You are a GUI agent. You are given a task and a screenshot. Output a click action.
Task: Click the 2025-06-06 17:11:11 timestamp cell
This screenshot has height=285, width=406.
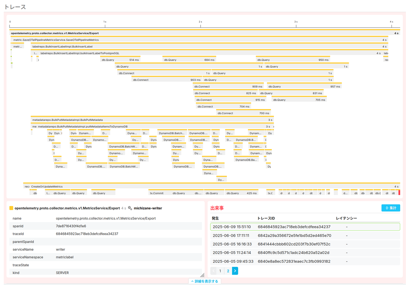pyautogui.click(x=232, y=235)
